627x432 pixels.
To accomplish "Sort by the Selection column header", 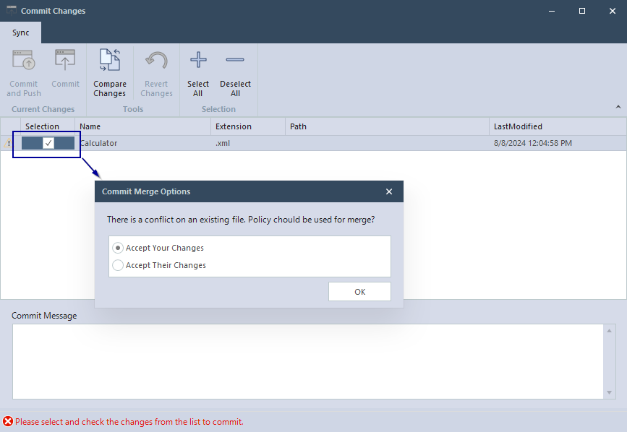I will pyautogui.click(x=48, y=126).
